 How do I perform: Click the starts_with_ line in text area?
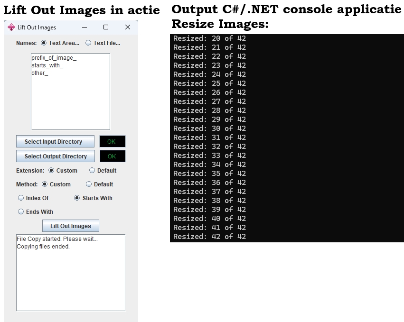(47, 65)
